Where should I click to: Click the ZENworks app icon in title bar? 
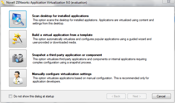point(3,3)
